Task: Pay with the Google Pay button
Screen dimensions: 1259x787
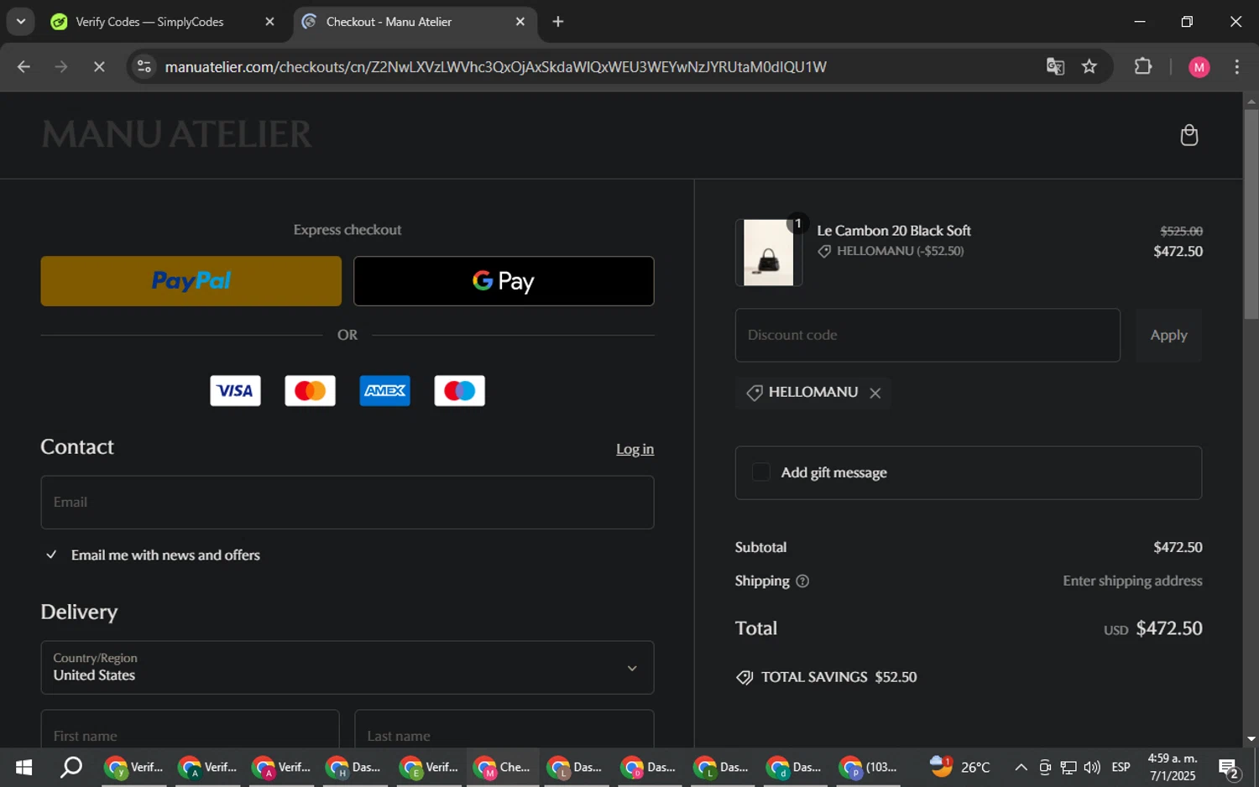Action: (504, 281)
